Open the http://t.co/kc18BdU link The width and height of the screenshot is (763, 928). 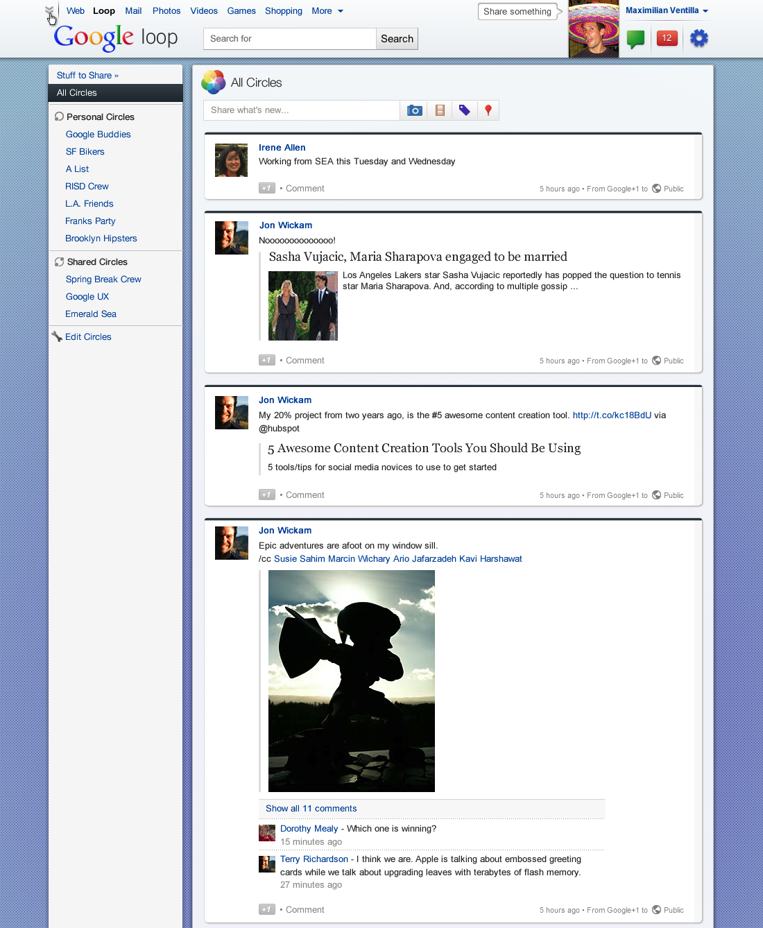[x=612, y=415]
